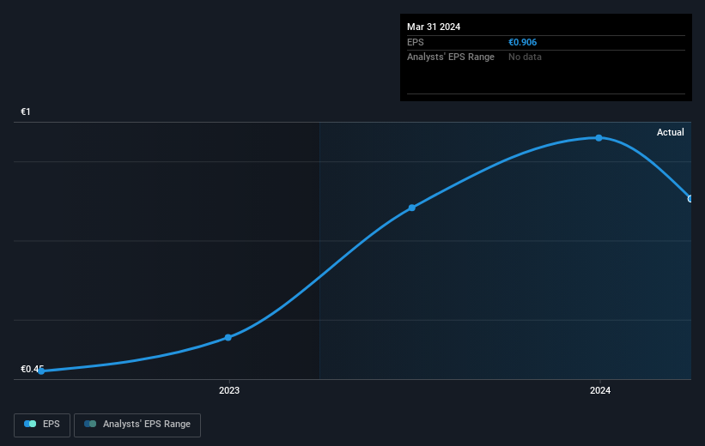
Task: Select the Mar 31 2024 endpoint data marker
Action: click(x=690, y=198)
